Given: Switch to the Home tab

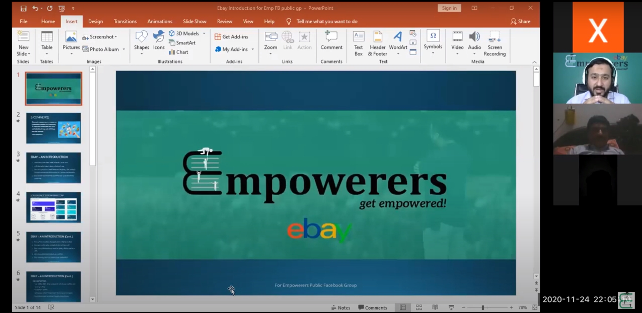Looking at the screenshot, I should coord(48,21).
